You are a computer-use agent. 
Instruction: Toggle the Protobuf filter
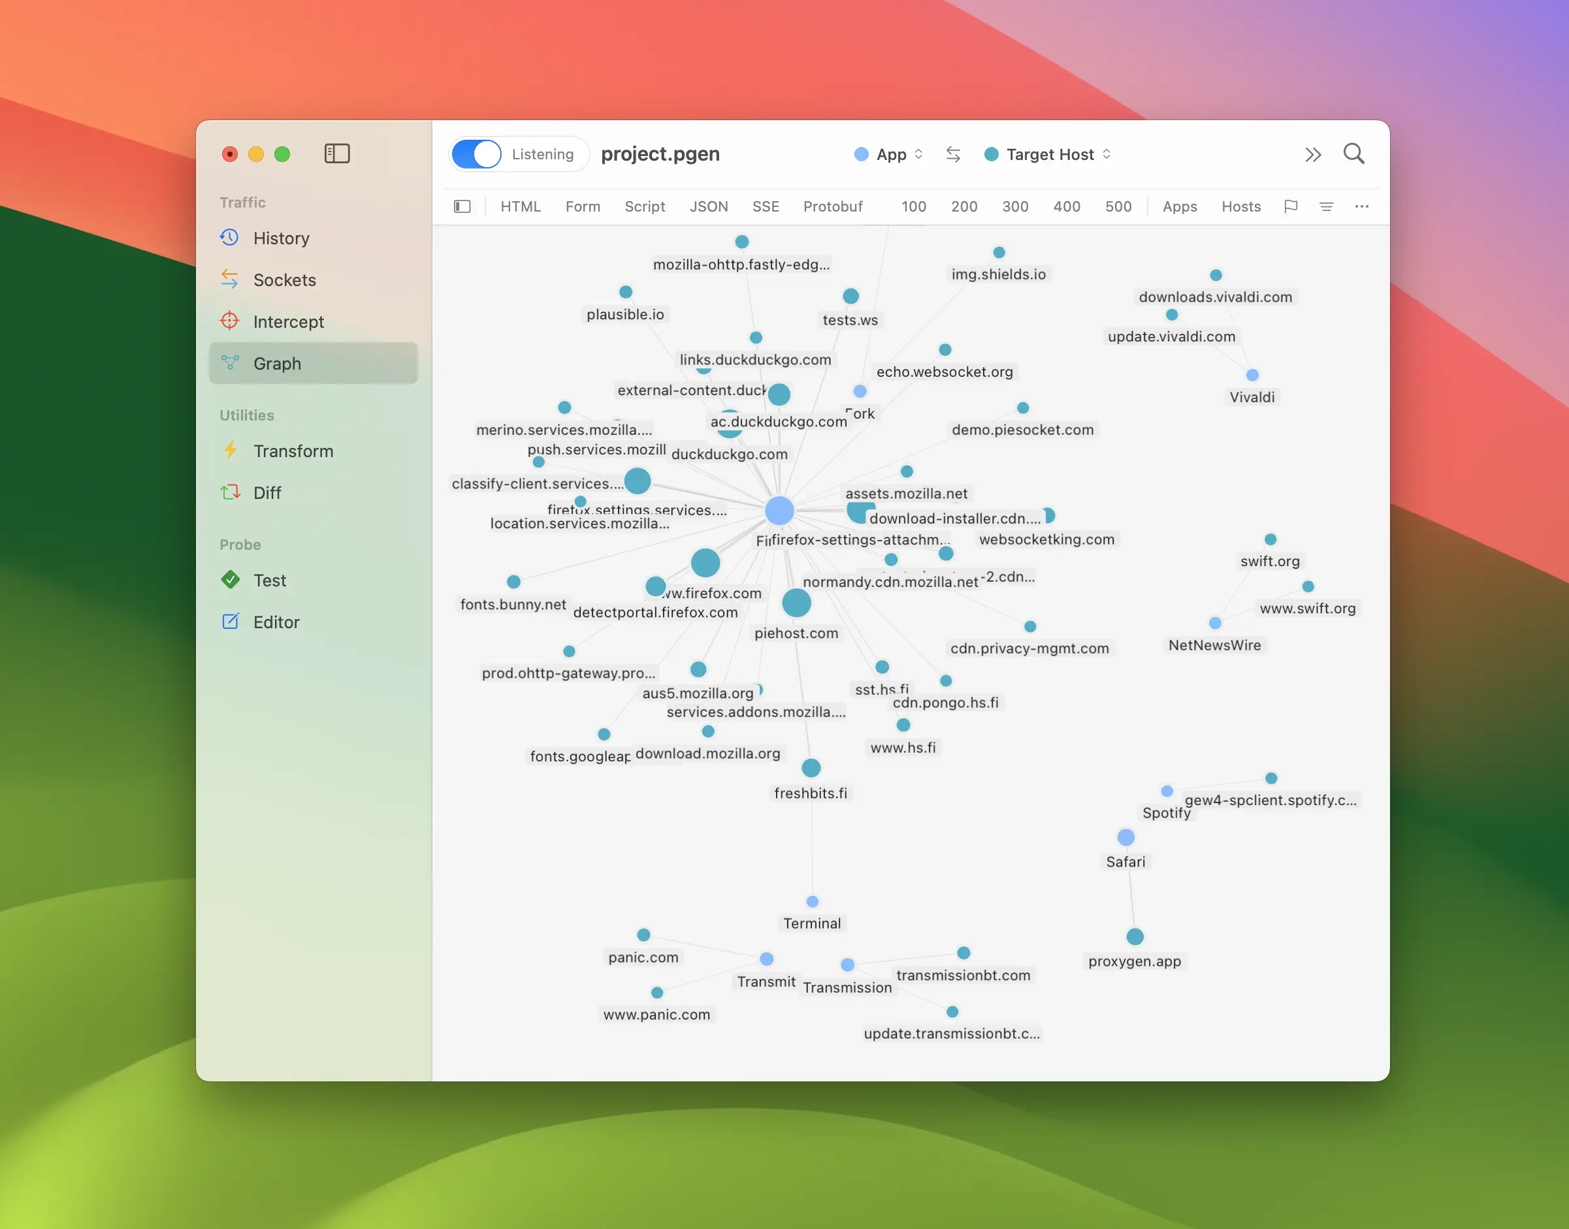click(833, 206)
